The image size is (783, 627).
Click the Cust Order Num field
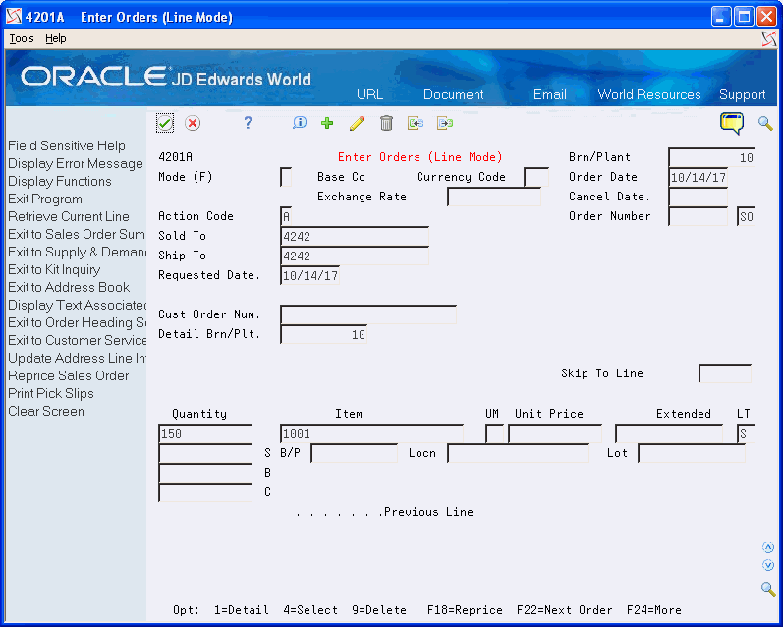368,314
